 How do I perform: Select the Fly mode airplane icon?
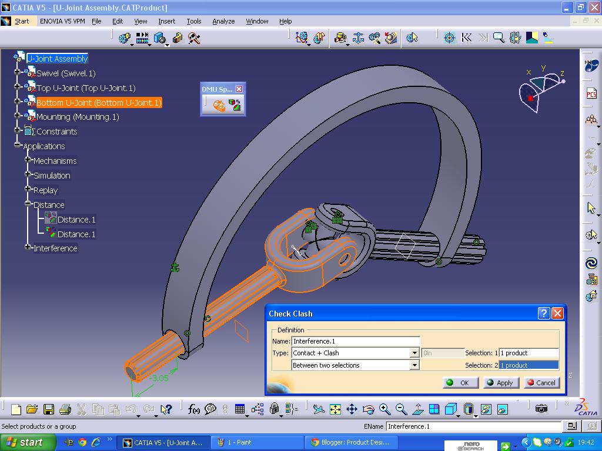point(319,408)
